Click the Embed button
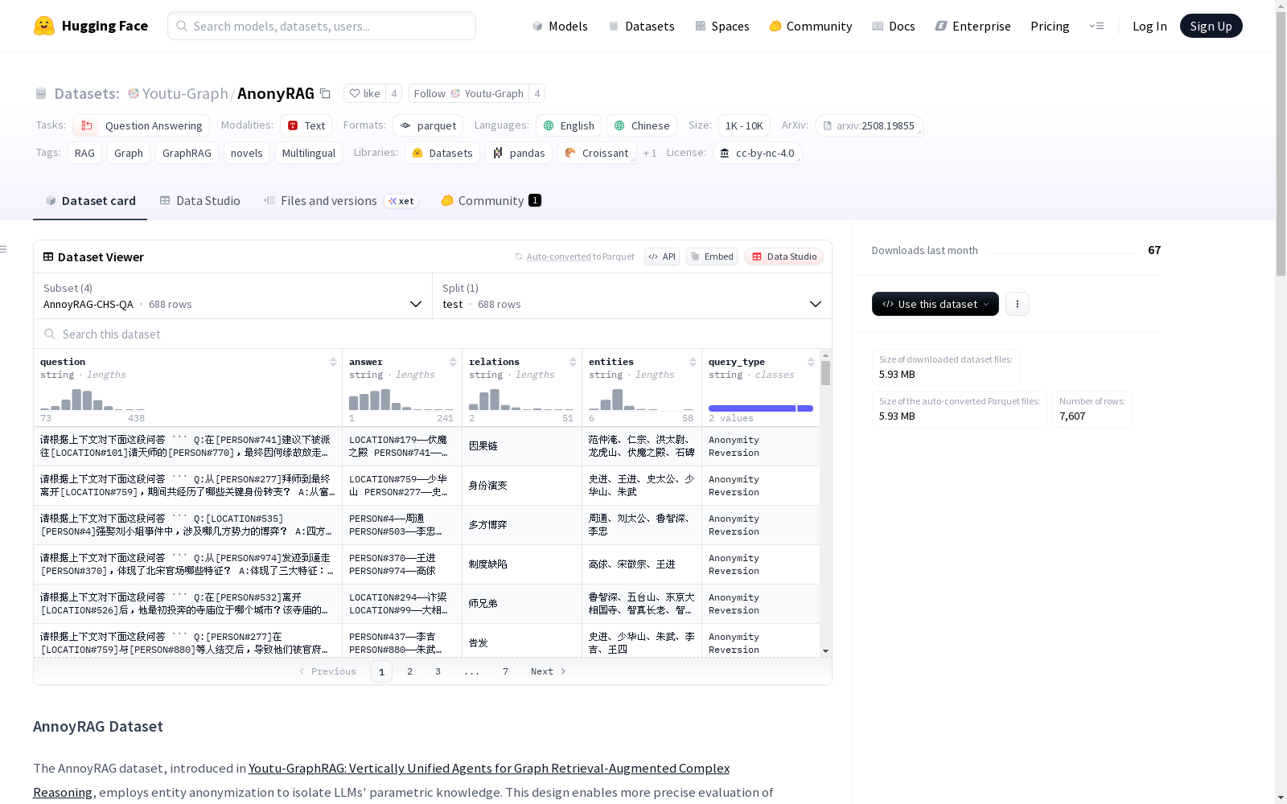The width and height of the screenshot is (1287, 804). [712, 256]
